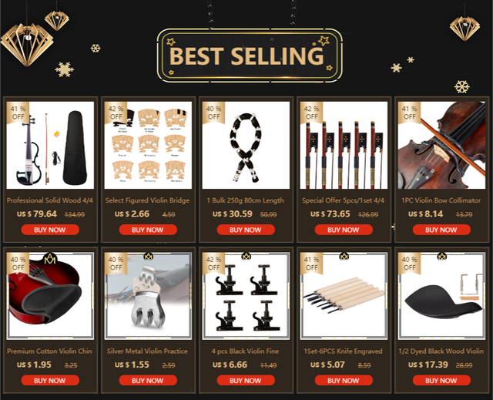
Task: View the five violin bows set image
Action: tap(344, 145)
